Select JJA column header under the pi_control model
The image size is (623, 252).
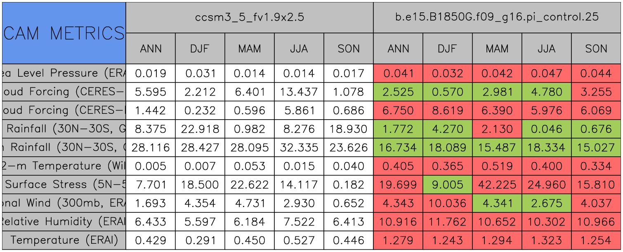[x=547, y=49]
